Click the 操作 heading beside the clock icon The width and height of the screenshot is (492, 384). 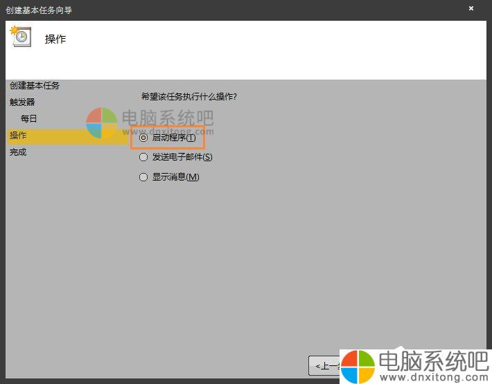[55, 39]
